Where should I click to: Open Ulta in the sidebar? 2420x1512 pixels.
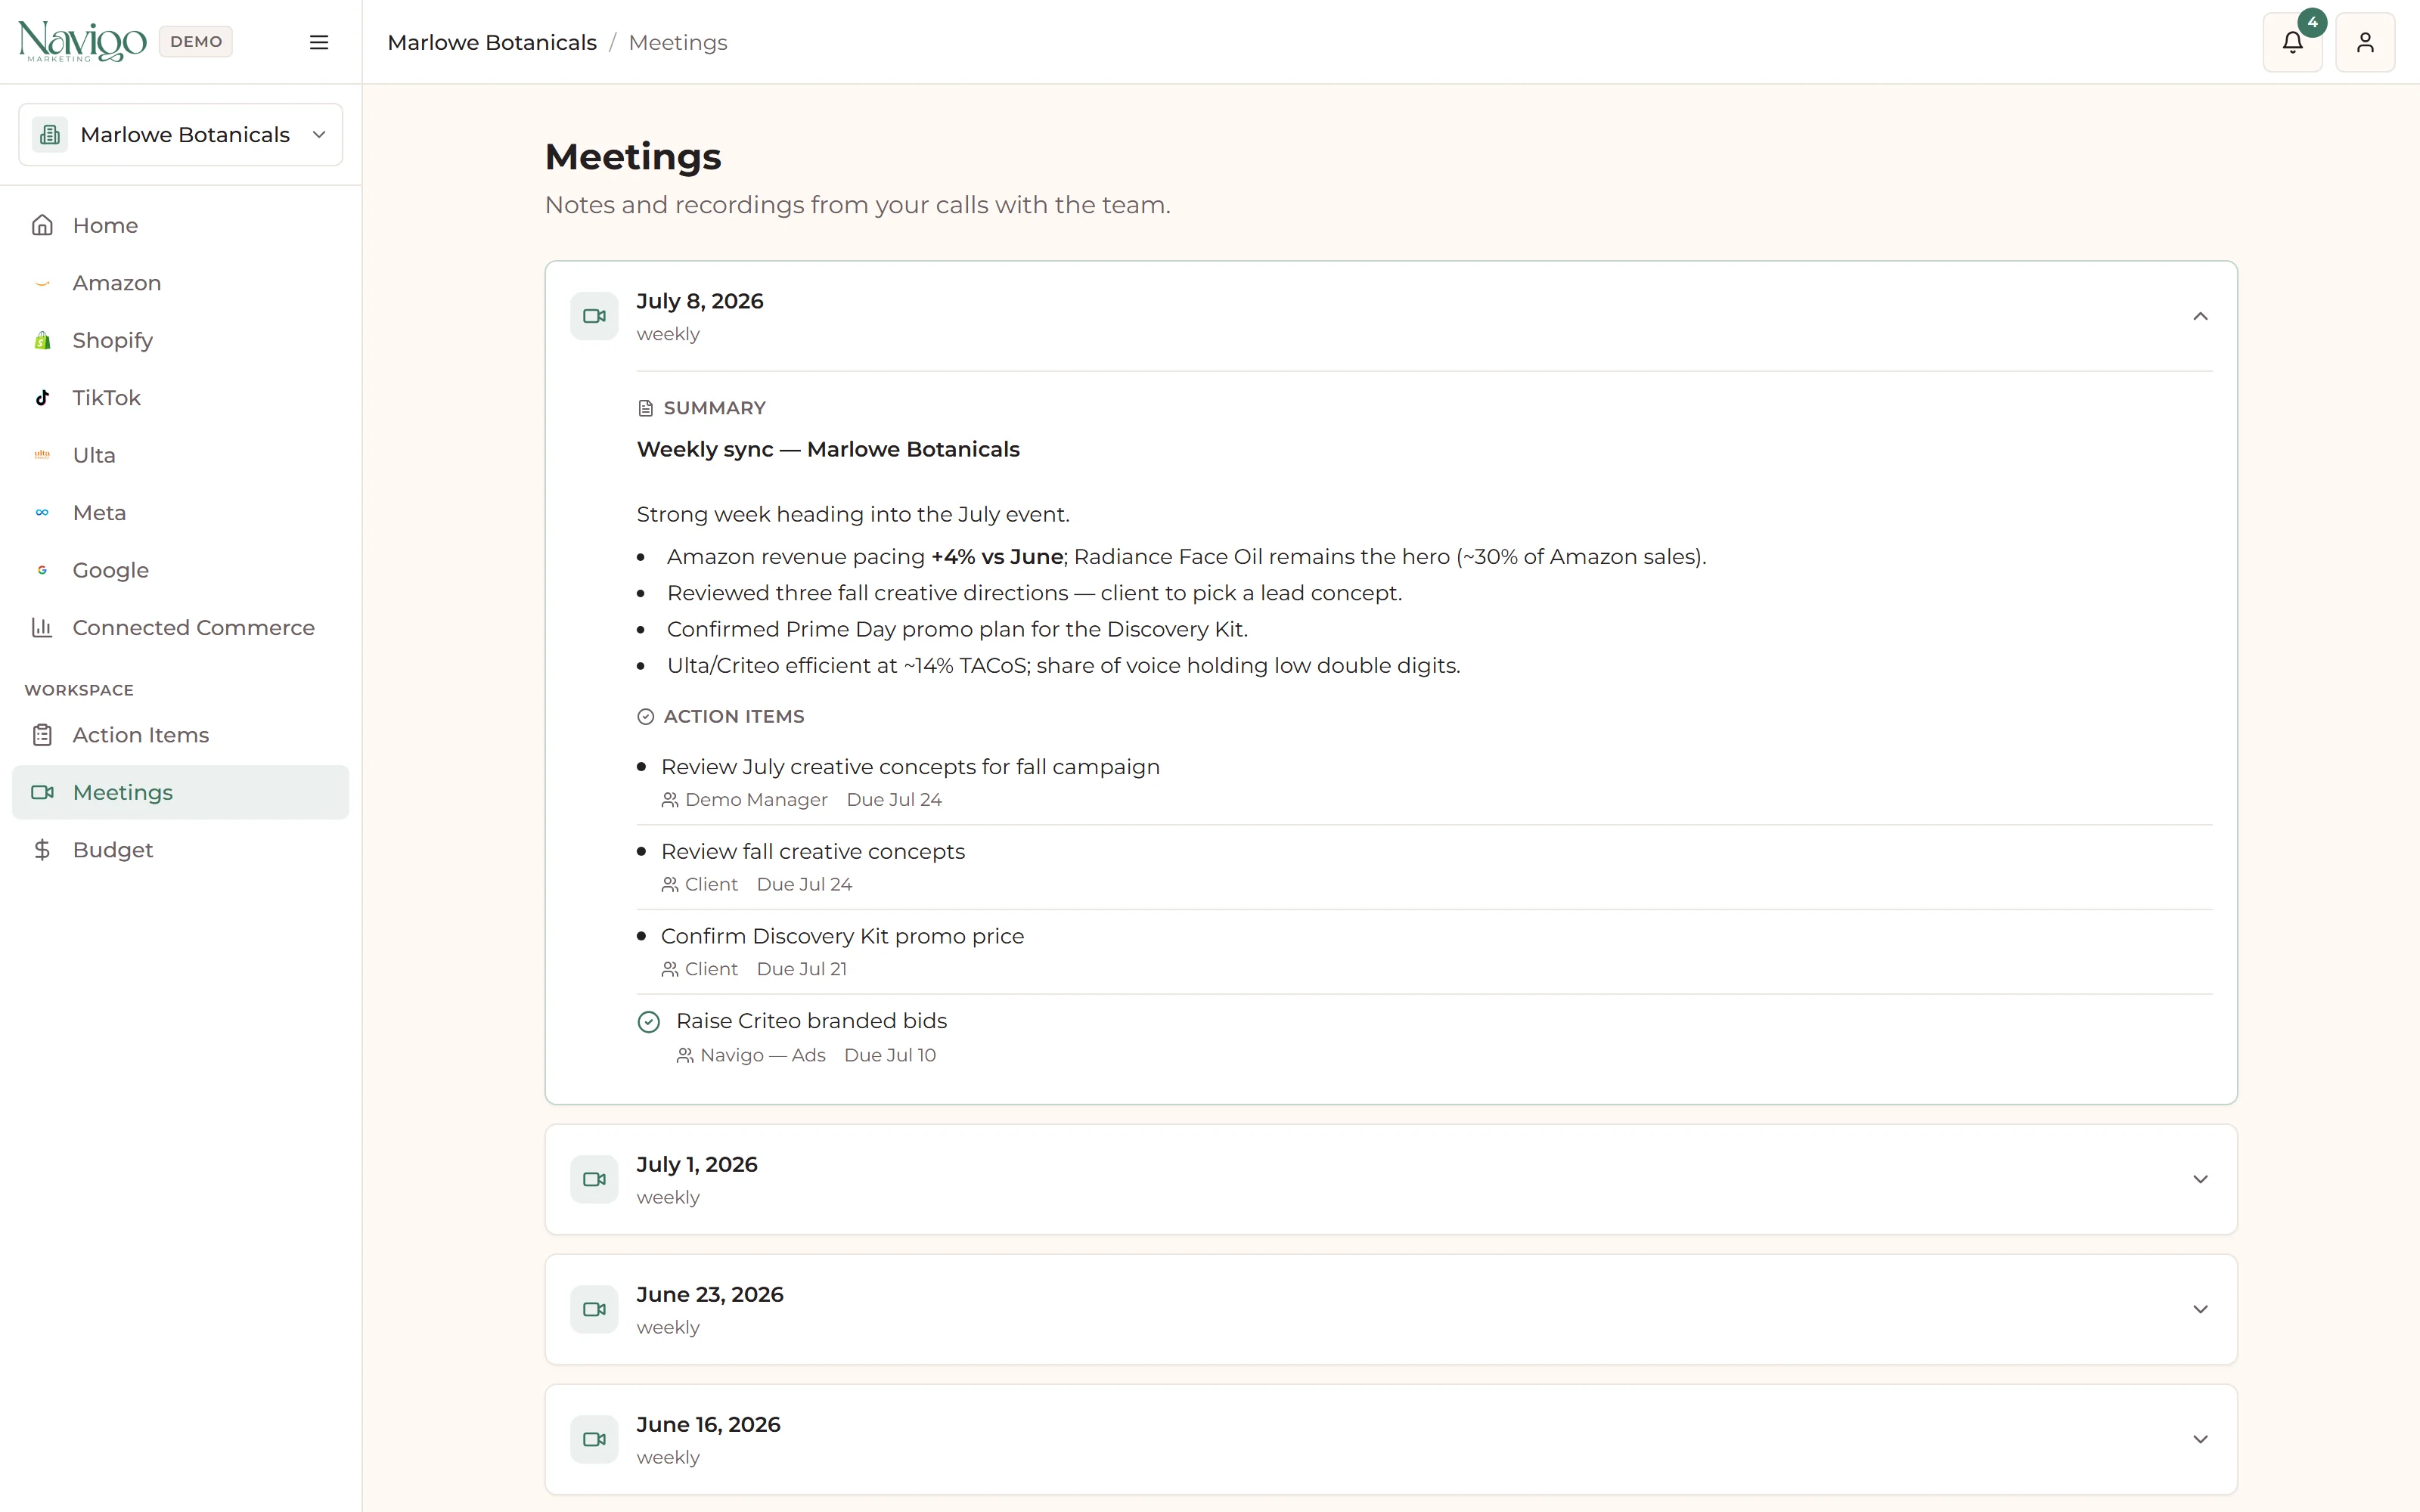click(181, 455)
